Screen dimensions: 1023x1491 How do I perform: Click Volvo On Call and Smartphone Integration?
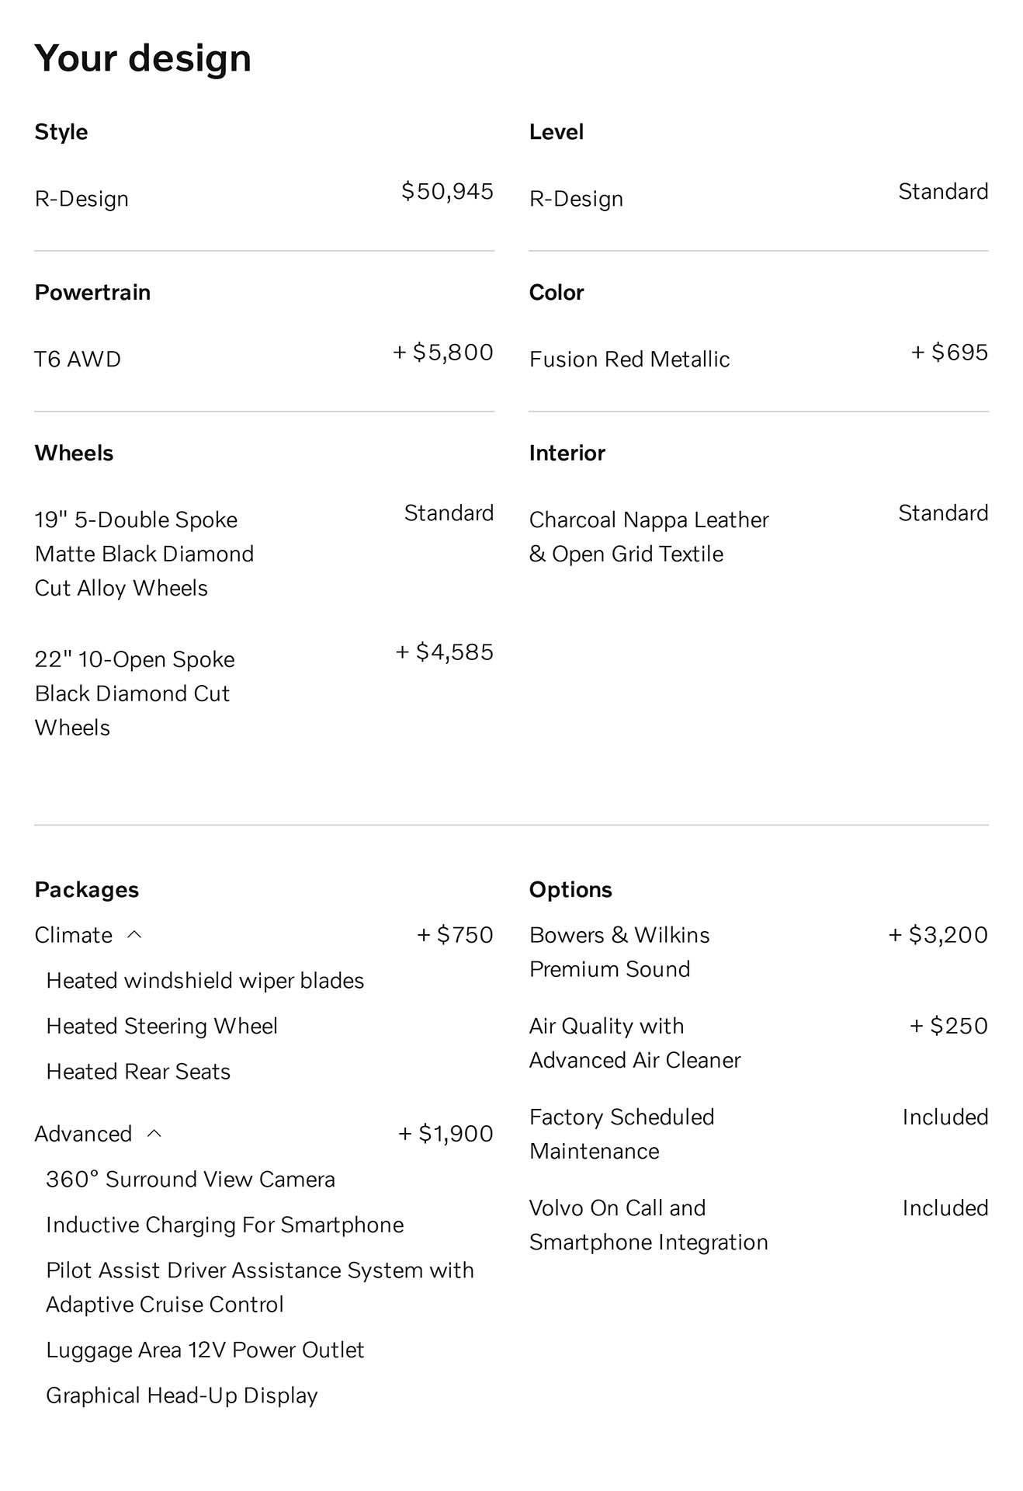[648, 1225]
